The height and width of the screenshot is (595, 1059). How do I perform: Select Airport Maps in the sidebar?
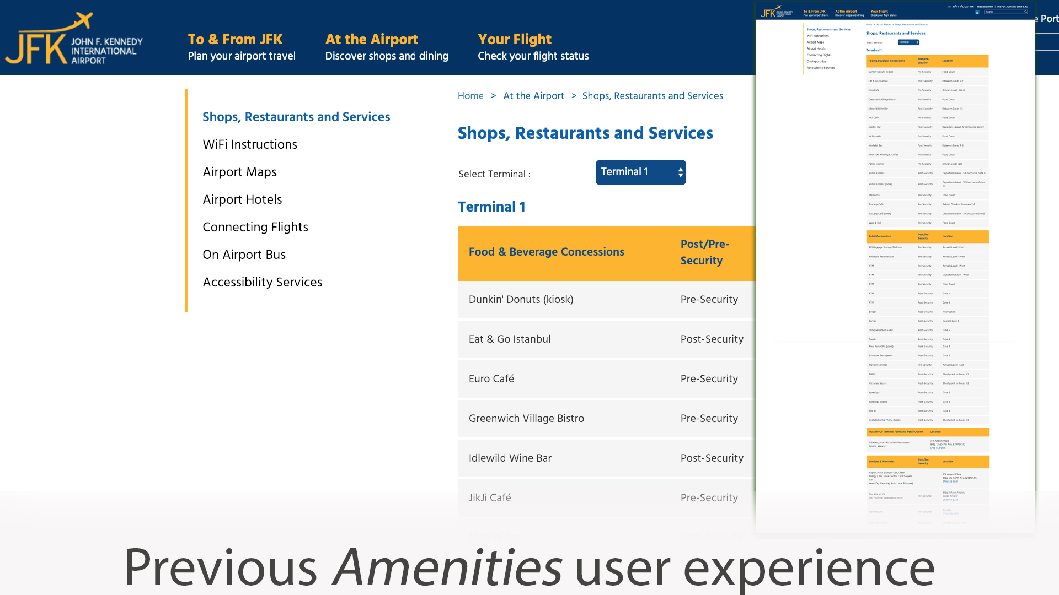pos(239,172)
